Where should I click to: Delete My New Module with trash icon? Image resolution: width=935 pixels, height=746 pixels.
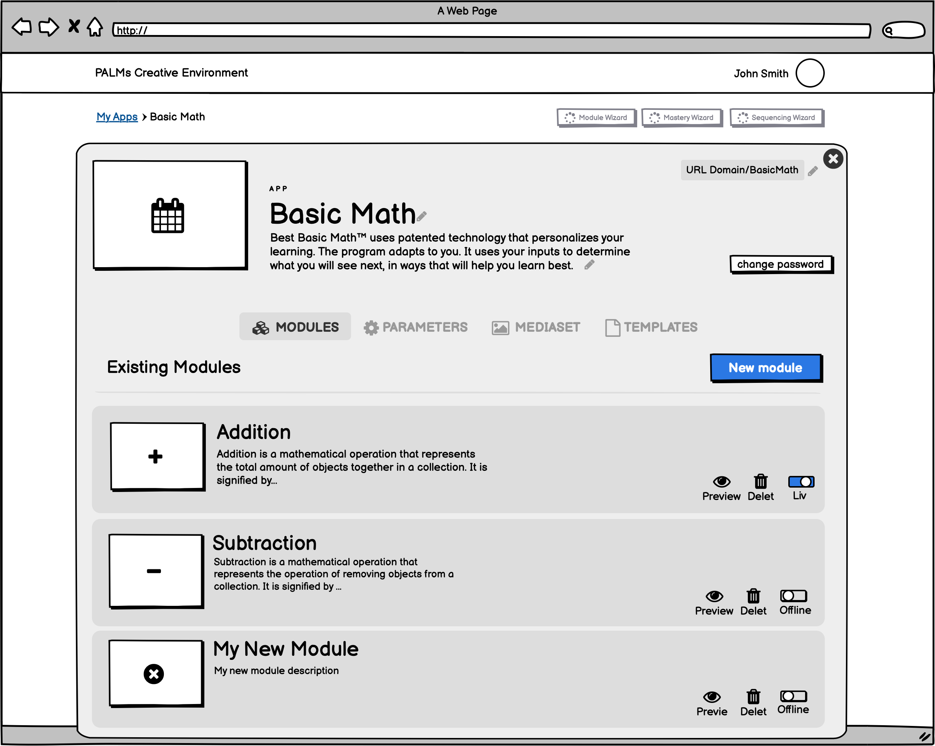[x=753, y=697]
